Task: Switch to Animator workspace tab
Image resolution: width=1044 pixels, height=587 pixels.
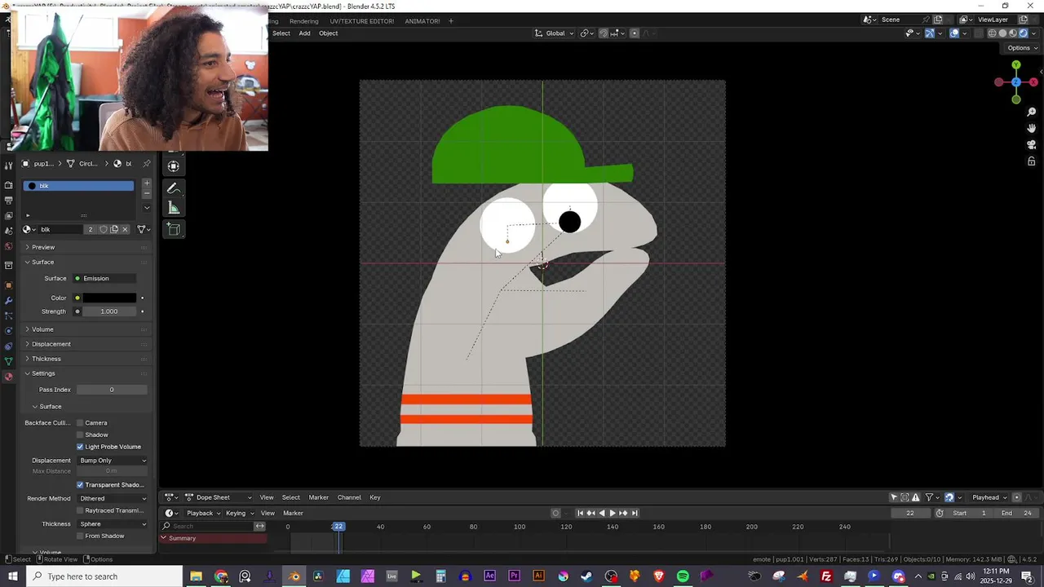Action: tap(422, 21)
